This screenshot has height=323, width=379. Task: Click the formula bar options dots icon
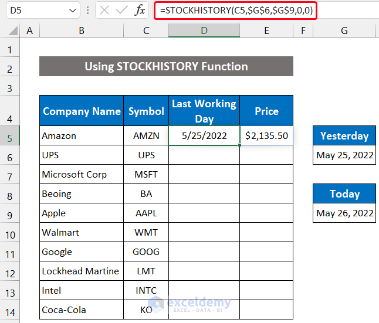tap(87, 10)
